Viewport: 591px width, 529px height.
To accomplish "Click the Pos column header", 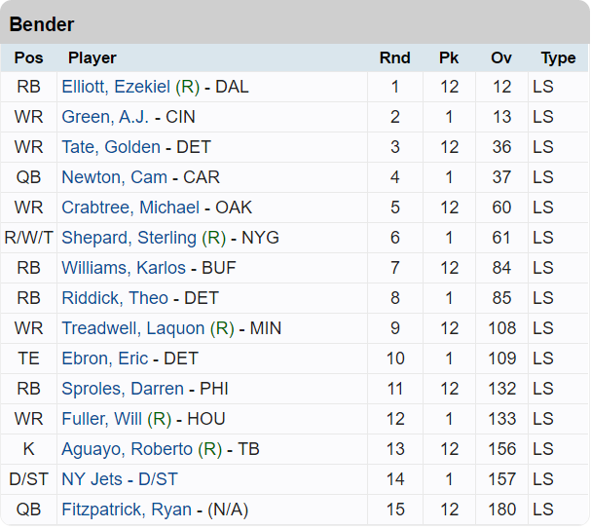I will tap(28, 58).
